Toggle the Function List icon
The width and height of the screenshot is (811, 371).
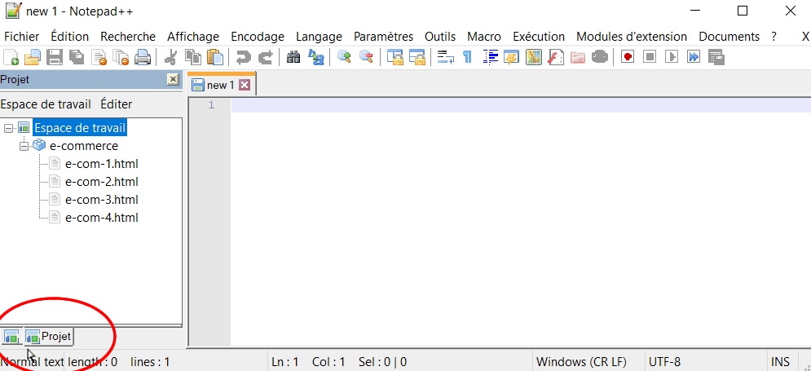click(x=555, y=57)
